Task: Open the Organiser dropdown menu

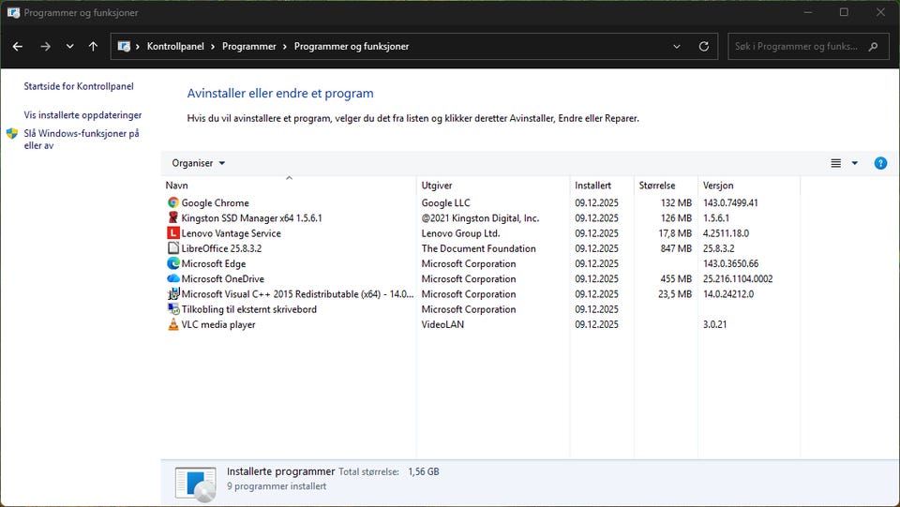Action: (x=198, y=163)
